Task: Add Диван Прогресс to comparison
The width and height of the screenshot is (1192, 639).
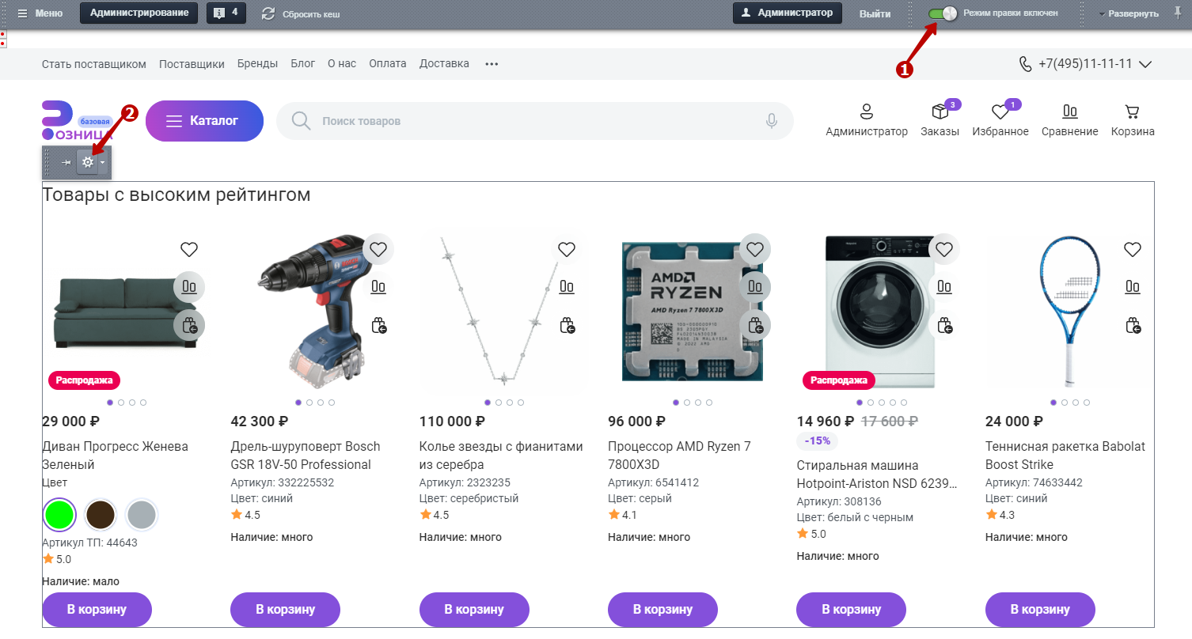Action: pos(189,286)
